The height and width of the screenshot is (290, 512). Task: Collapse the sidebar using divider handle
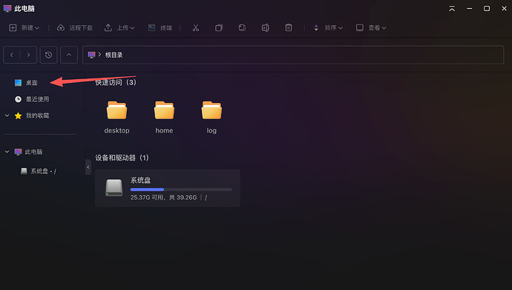tap(88, 167)
